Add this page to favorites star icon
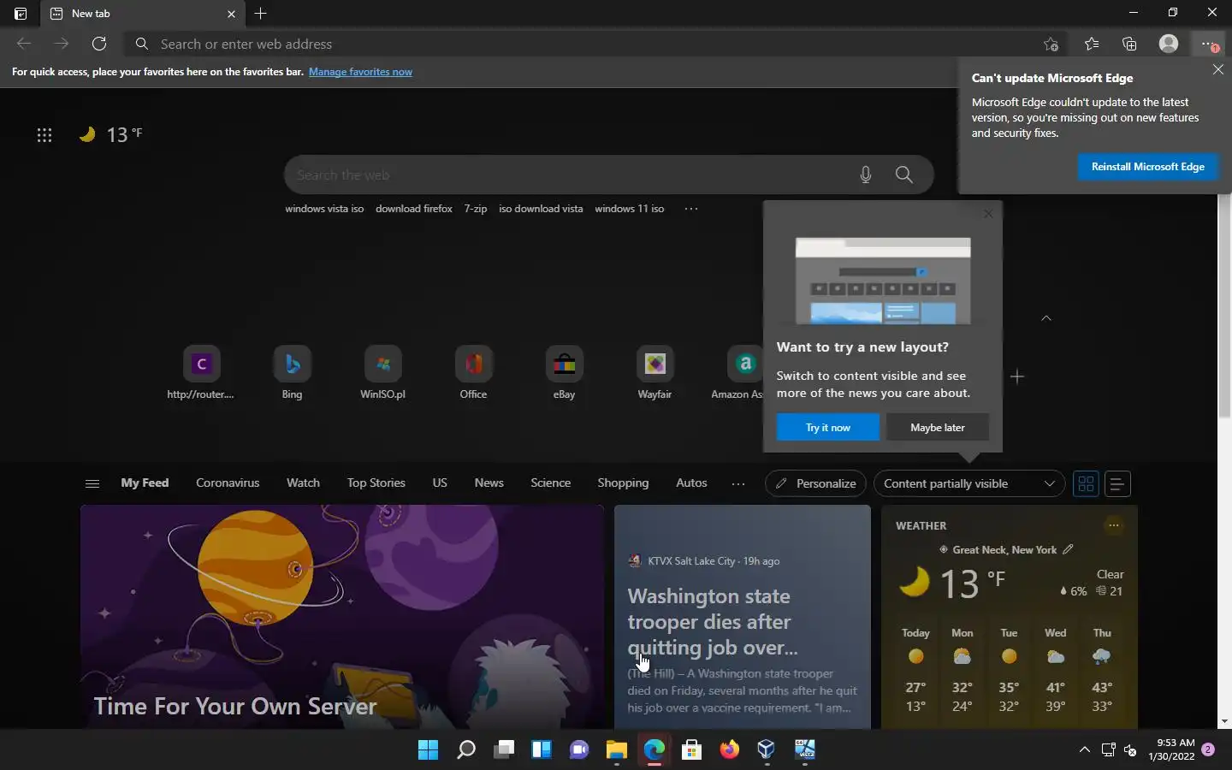 click(x=1051, y=44)
